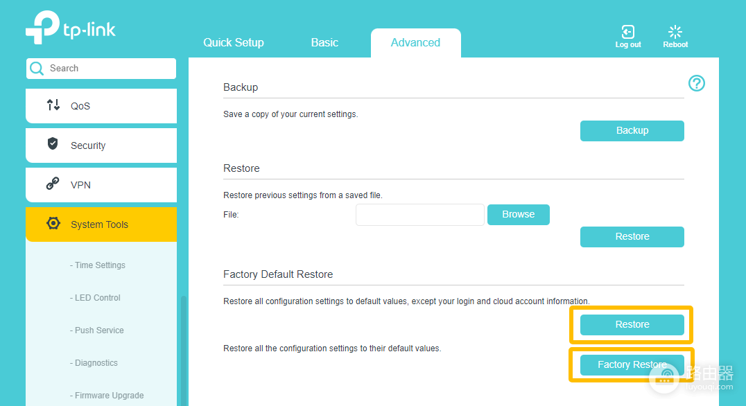Viewport: 746px width, 406px height.
Task: Click the System Tools gear icon
Action: click(53, 223)
